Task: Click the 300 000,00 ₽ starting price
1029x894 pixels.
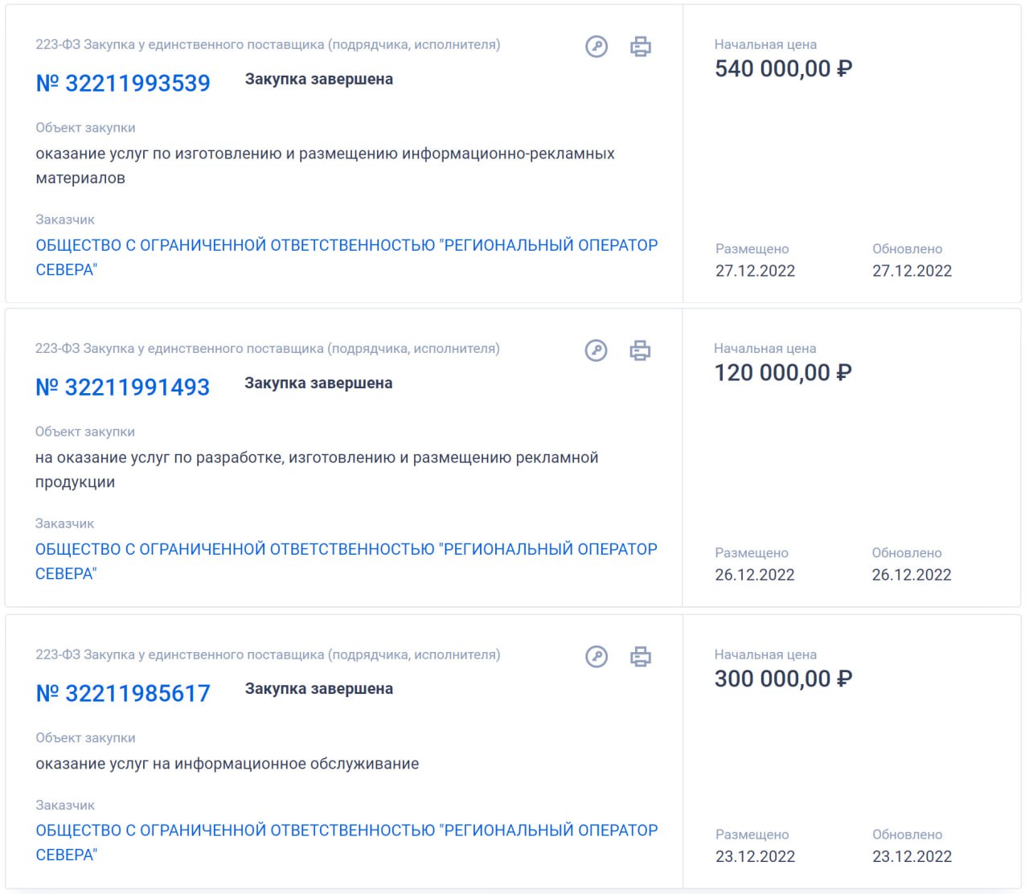Action: point(783,679)
